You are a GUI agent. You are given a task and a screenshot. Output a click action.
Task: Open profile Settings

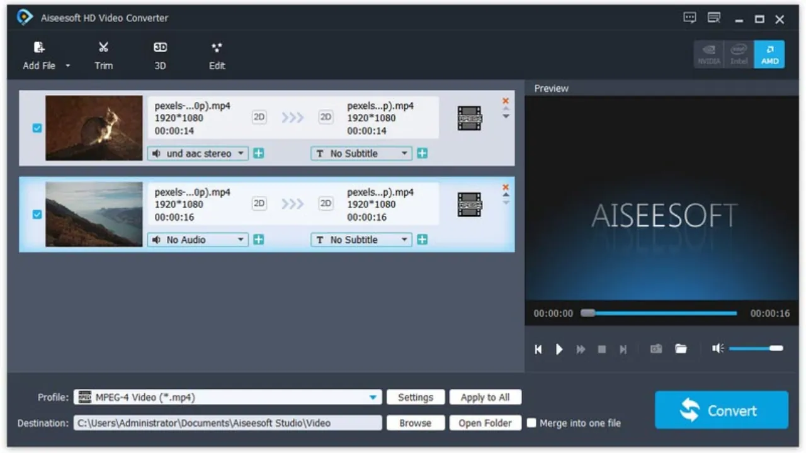tap(416, 398)
